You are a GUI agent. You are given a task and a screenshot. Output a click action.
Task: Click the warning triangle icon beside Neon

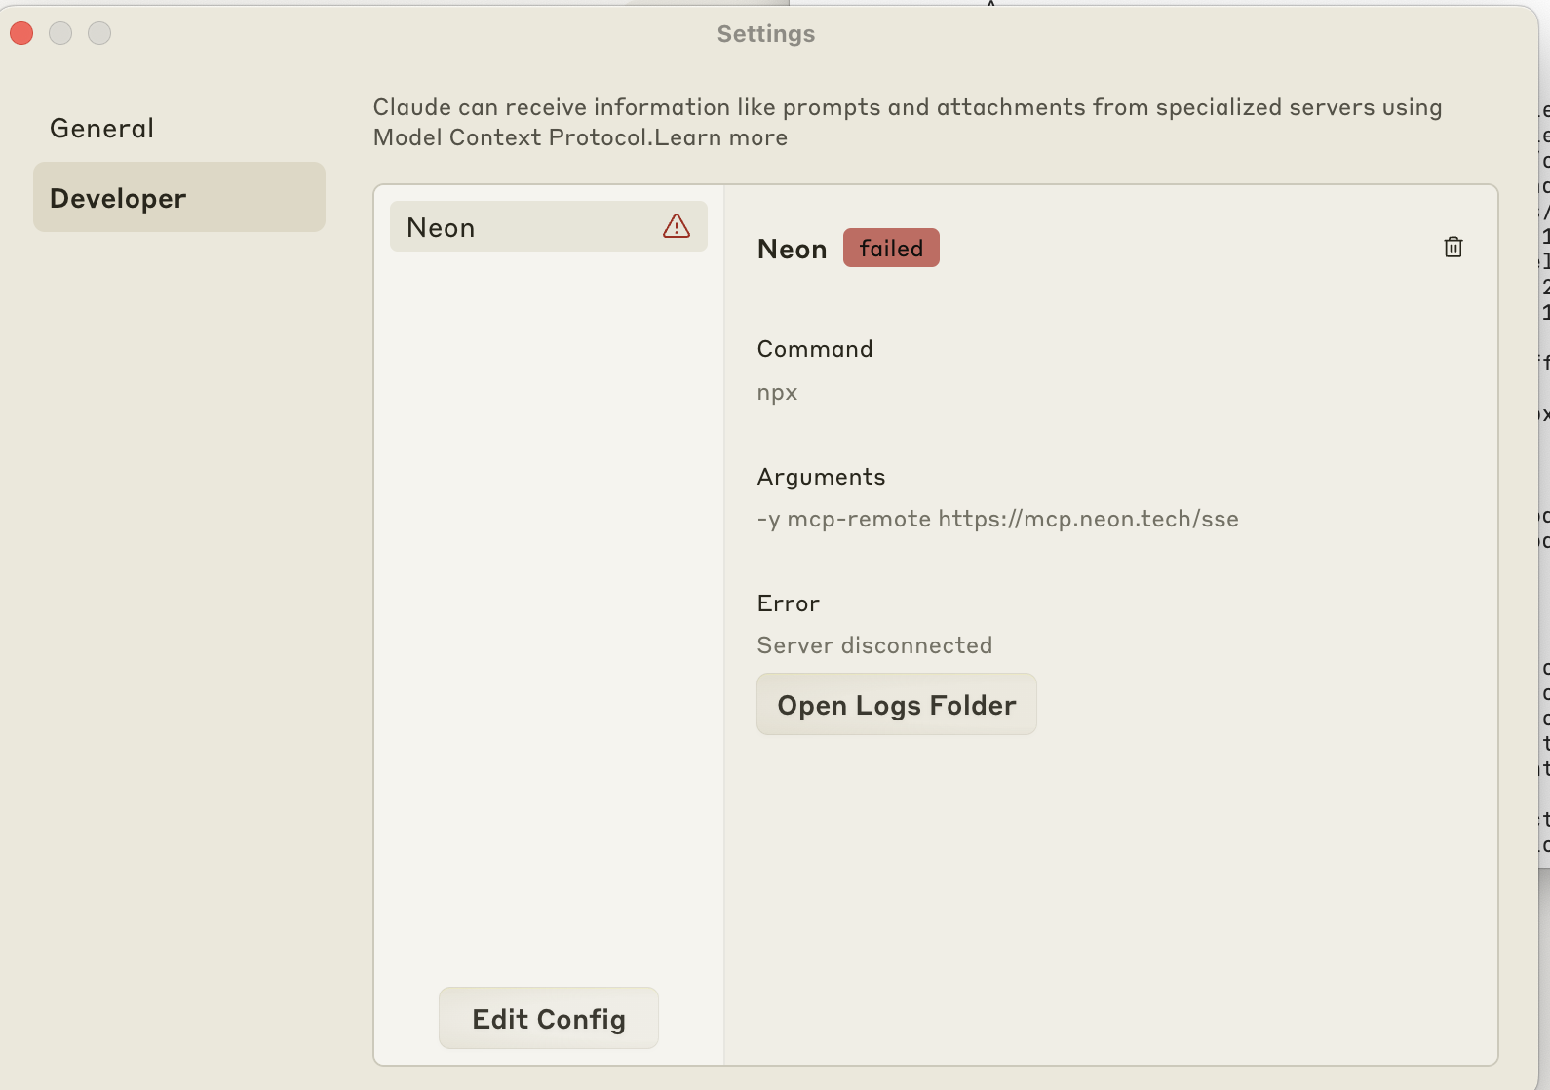677,226
